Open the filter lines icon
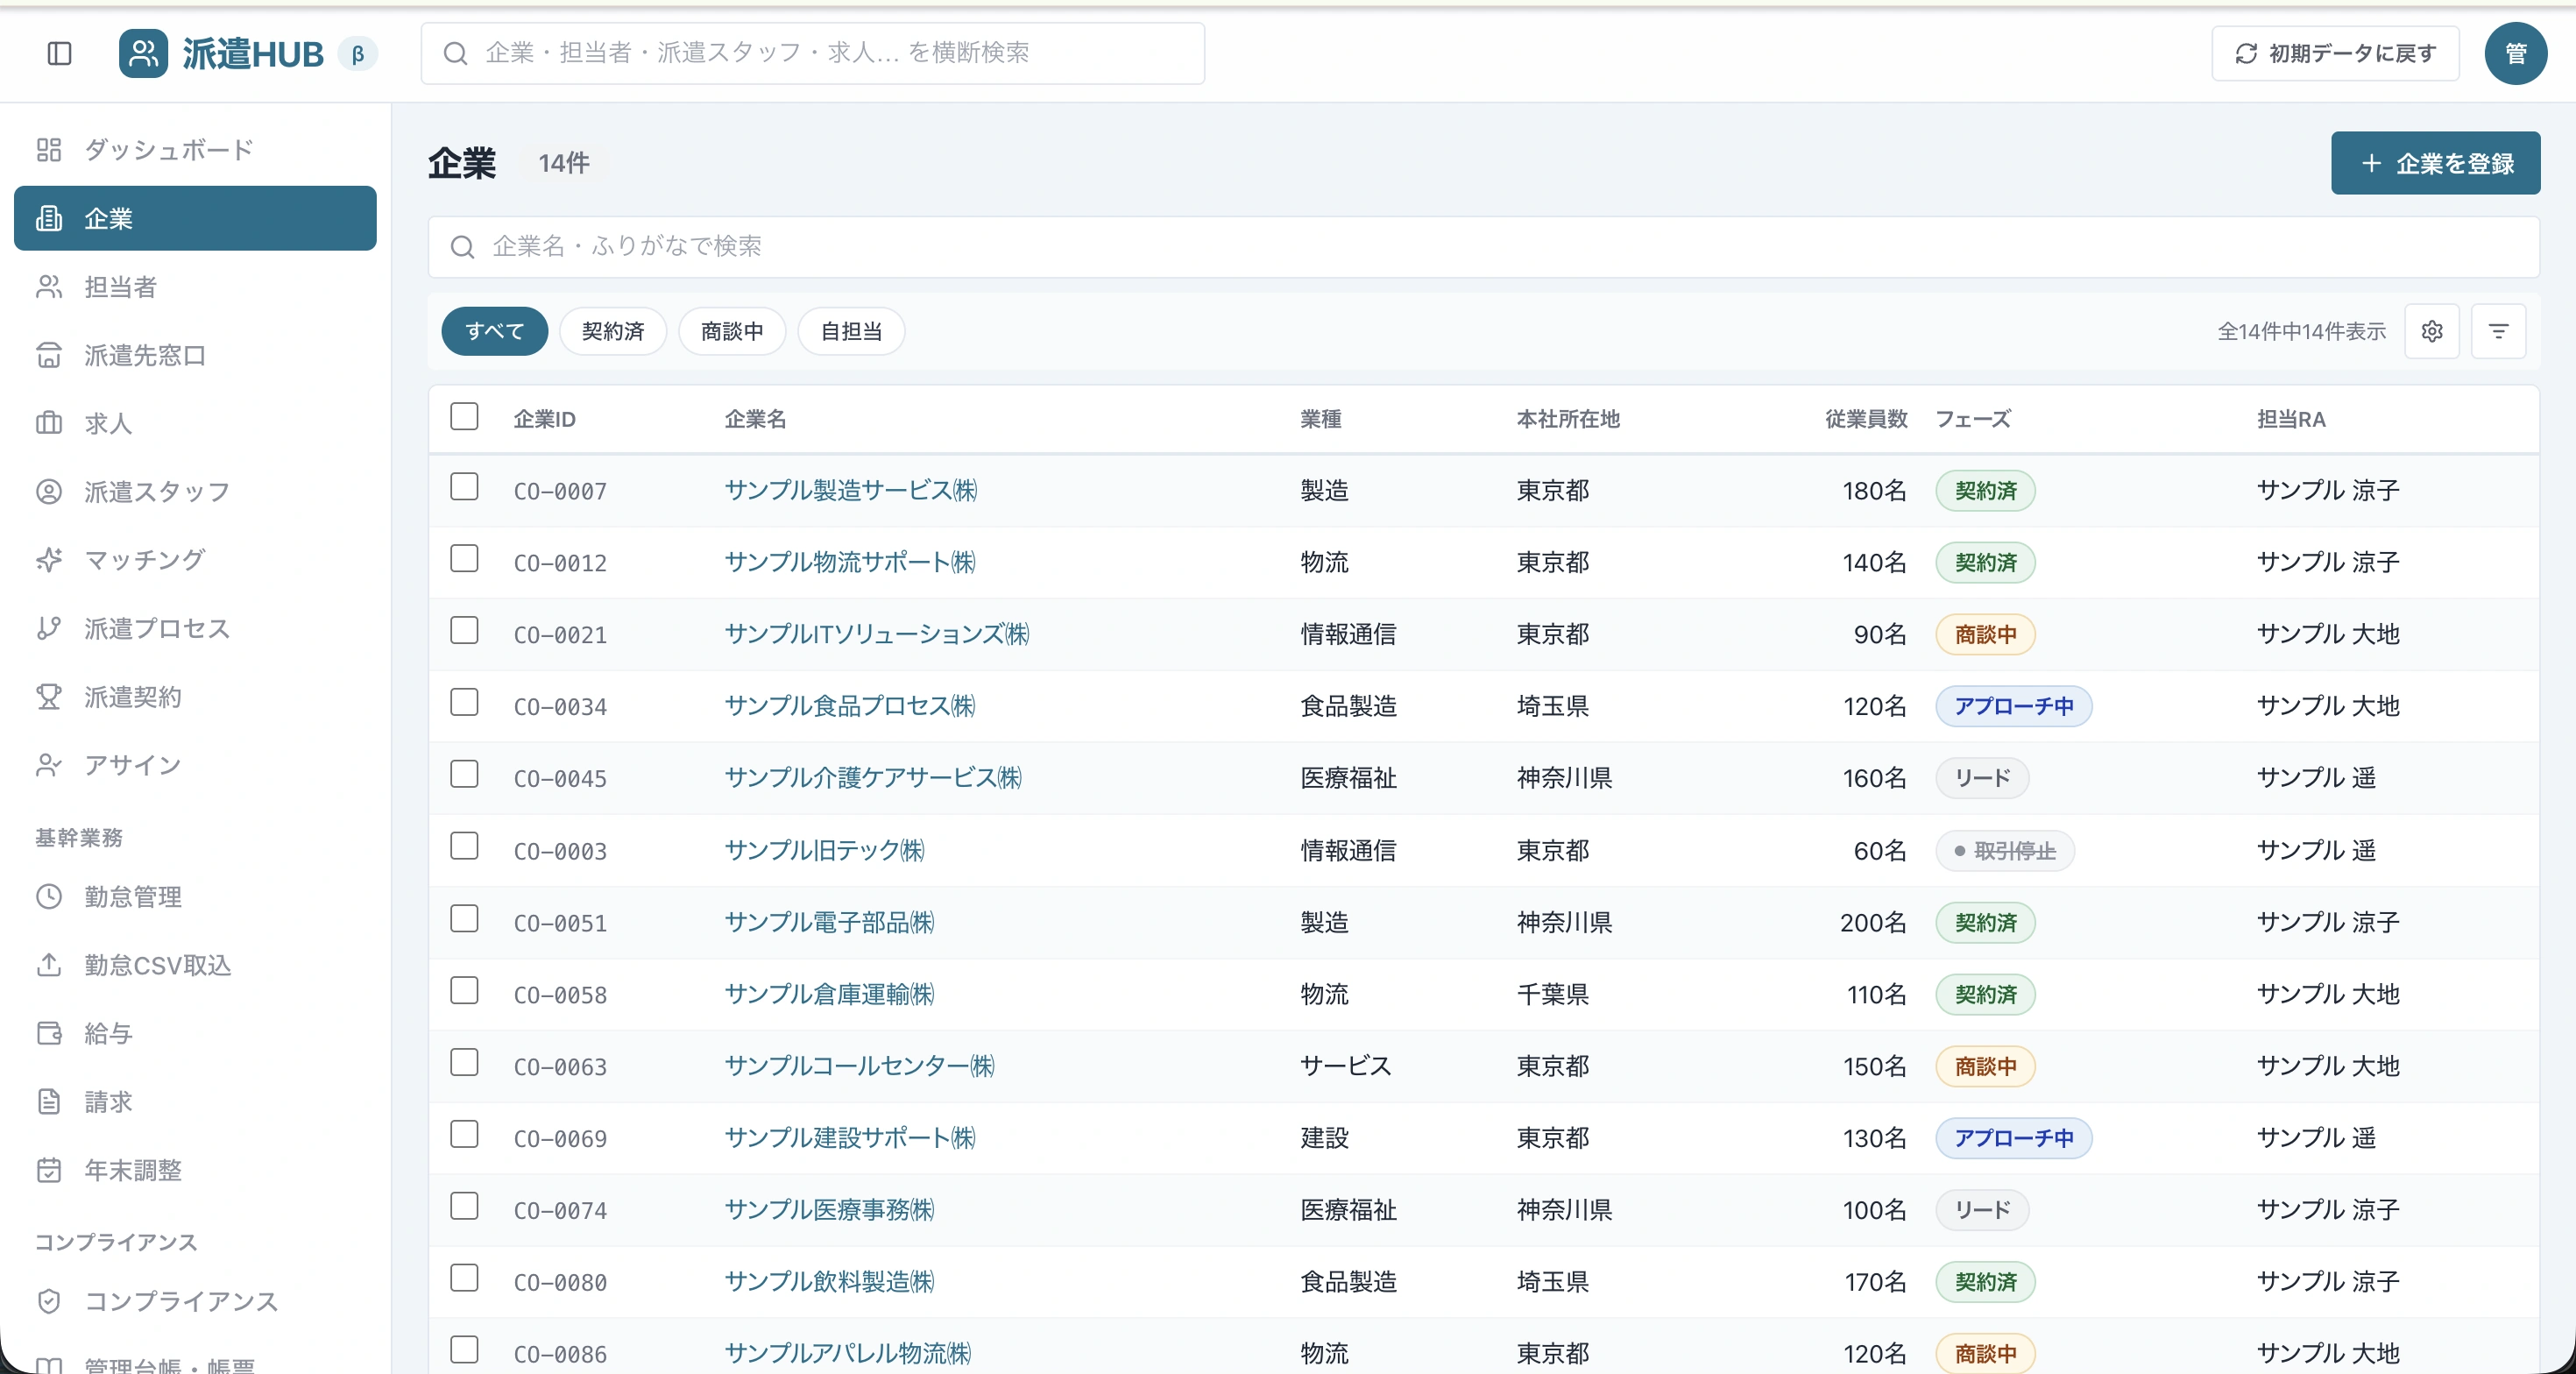Screen dimensions: 2576x1374 [x=2498, y=331]
